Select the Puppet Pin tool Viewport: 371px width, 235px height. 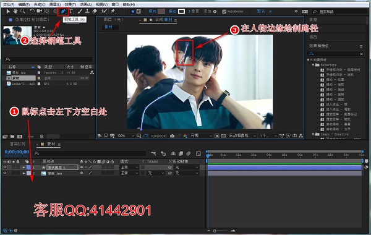coord(113,11)
